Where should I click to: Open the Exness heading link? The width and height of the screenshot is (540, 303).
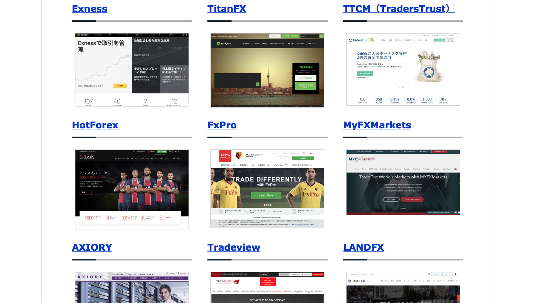click(89, 9)
